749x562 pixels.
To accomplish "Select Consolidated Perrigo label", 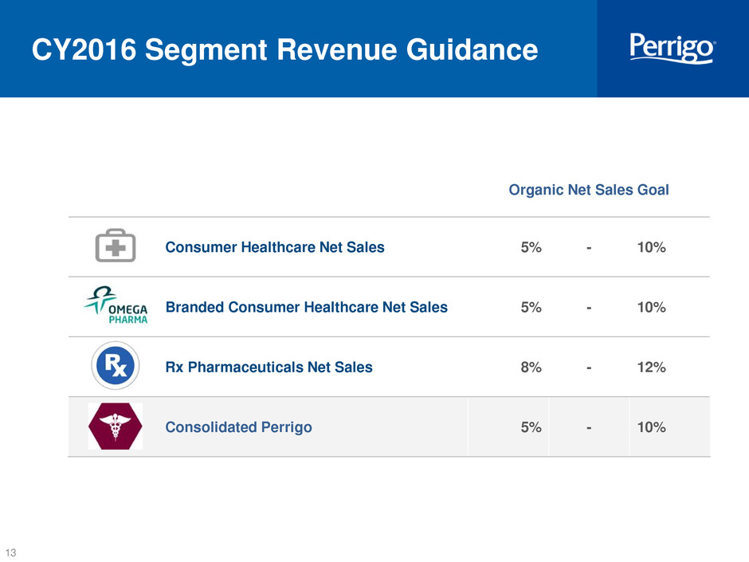I will click(238, 426).
